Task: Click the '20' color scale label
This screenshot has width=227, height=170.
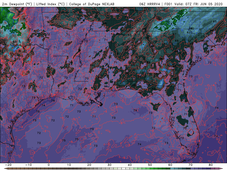Action: click(x=89, y=165)
